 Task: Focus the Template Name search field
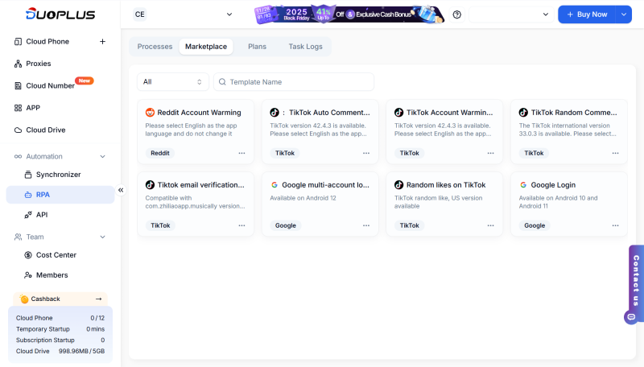[298, 82]
